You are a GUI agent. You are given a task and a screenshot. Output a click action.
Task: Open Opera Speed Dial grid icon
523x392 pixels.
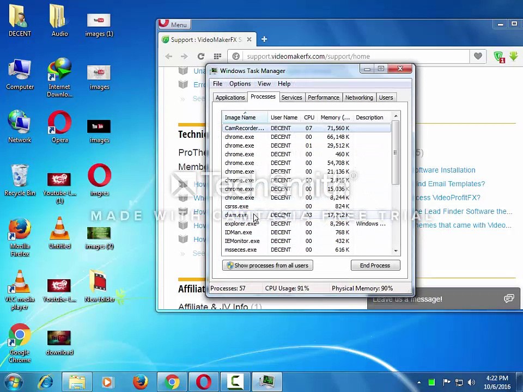coord(217,56)
